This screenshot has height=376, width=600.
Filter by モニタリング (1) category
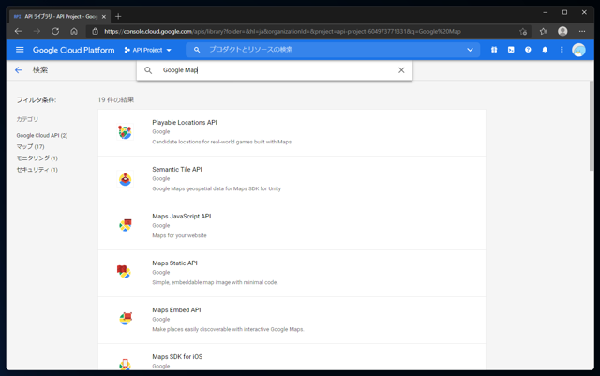[x=37, y=158]
